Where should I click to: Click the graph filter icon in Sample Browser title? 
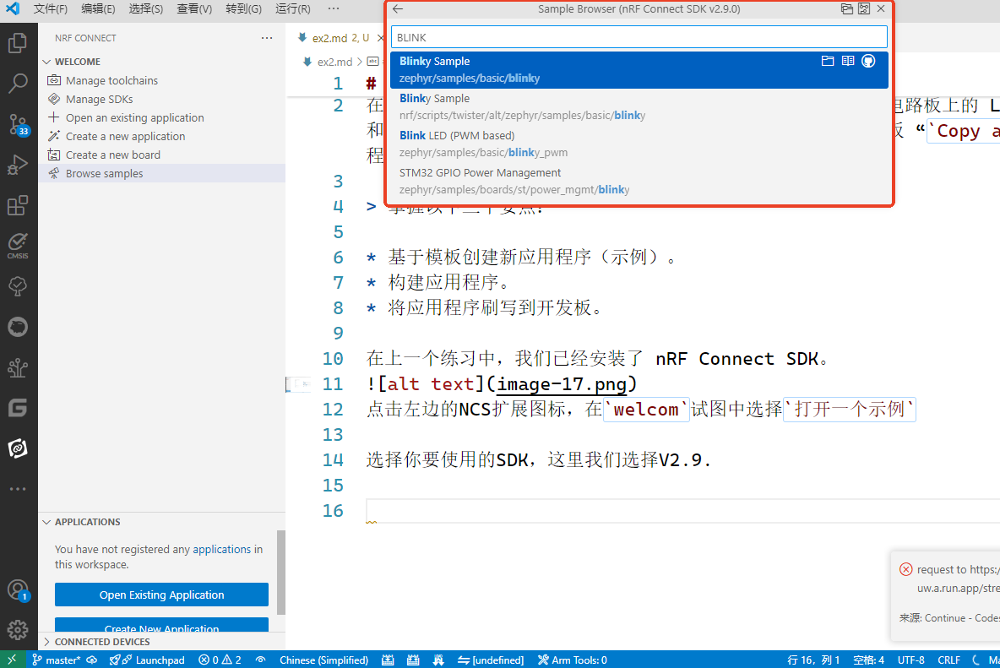coord(863,9)
